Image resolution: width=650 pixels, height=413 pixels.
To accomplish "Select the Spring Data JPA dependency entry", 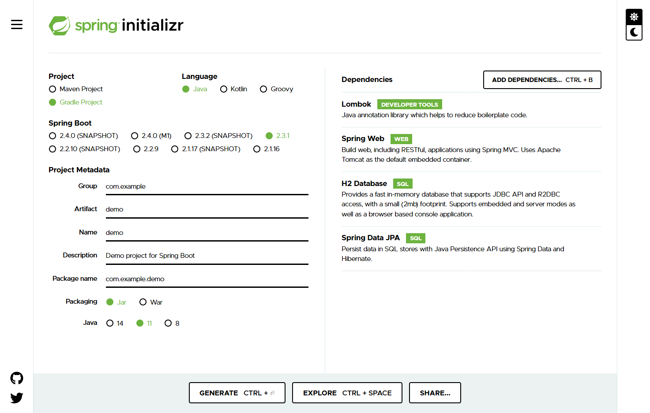I will [x=471, y=248].
